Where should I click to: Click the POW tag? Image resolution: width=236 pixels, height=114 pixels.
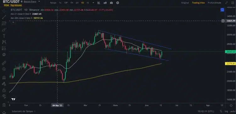[7, 5]
